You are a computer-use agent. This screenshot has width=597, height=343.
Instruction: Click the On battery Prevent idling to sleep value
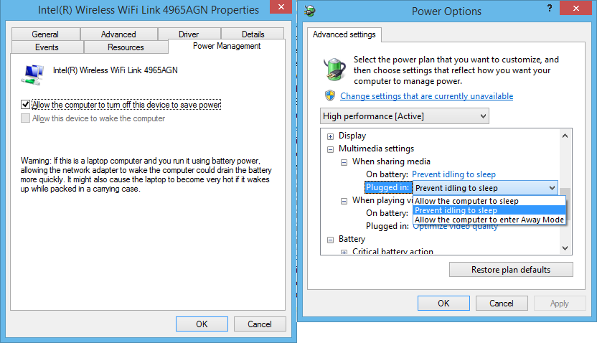(453, 174)
